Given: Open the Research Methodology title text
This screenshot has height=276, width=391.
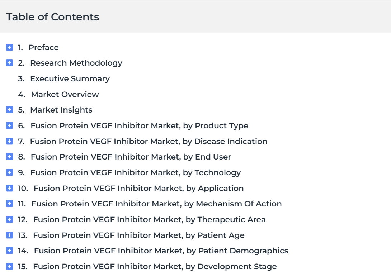Looking at the screenshot, I should (x=76, y=63).
